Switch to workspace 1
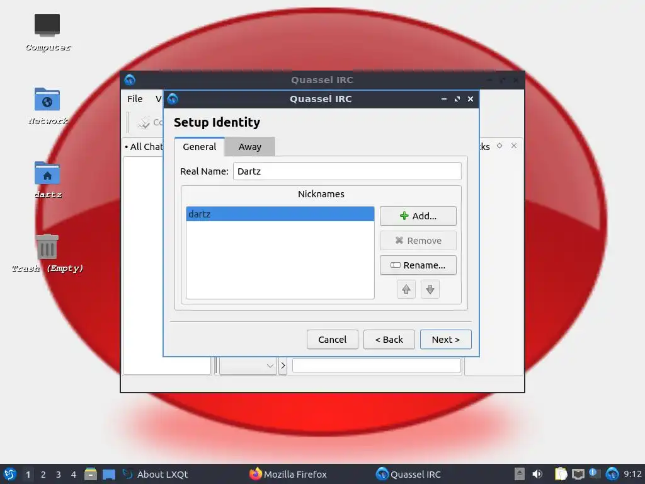Viewport: 645px width, 484px height. coord(28,475)
